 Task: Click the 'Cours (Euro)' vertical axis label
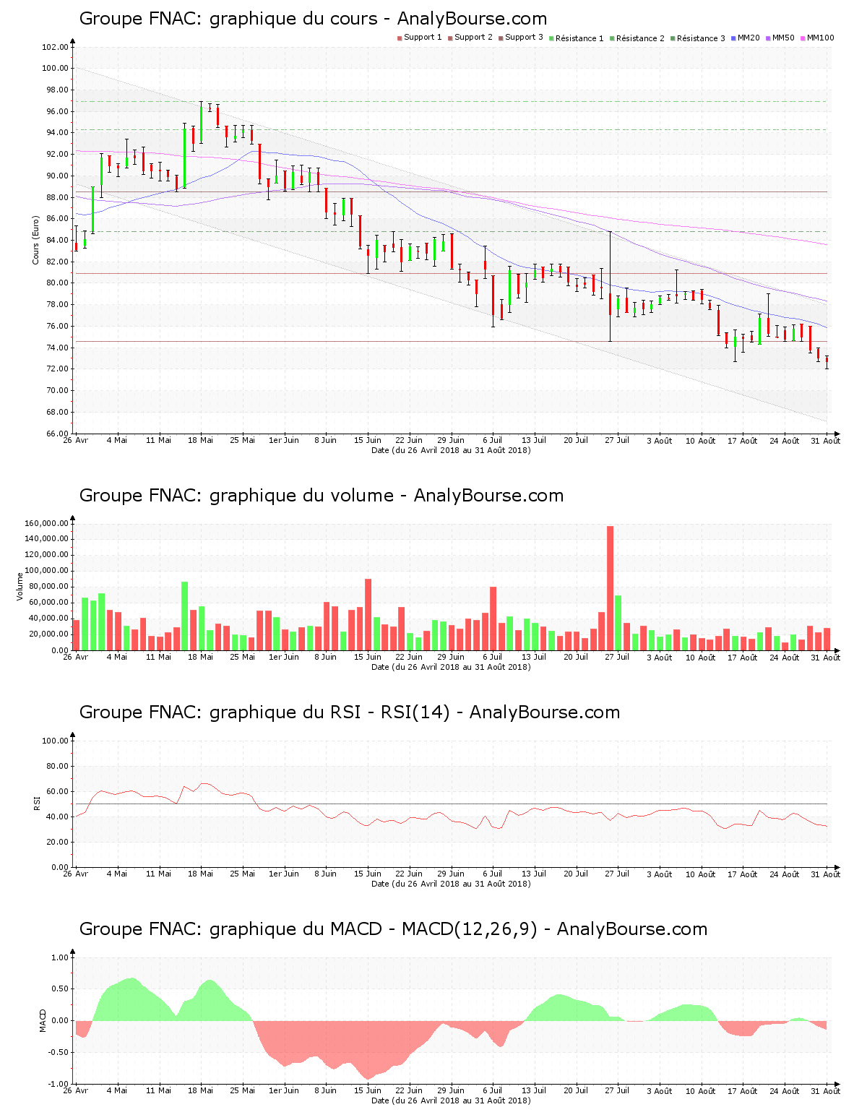(x=35, y=240)
